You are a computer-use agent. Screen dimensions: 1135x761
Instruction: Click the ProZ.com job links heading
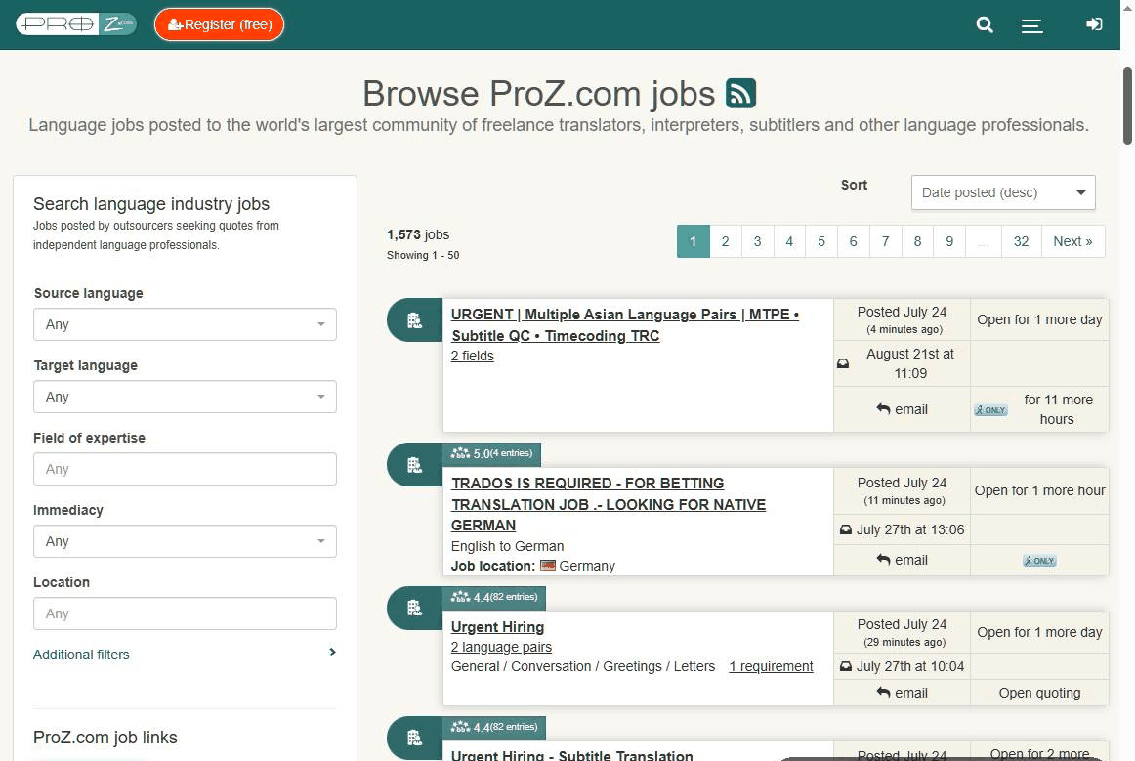click(x=105, y=738)
